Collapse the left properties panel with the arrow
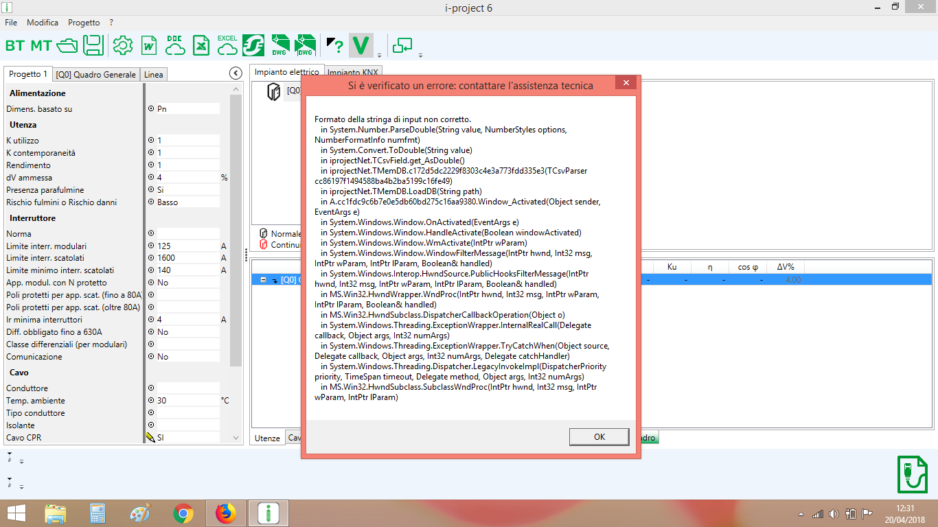Viewport: 938px width, 527px height. tap(236, 73)
